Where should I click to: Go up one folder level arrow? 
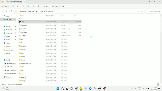[12, 11]
